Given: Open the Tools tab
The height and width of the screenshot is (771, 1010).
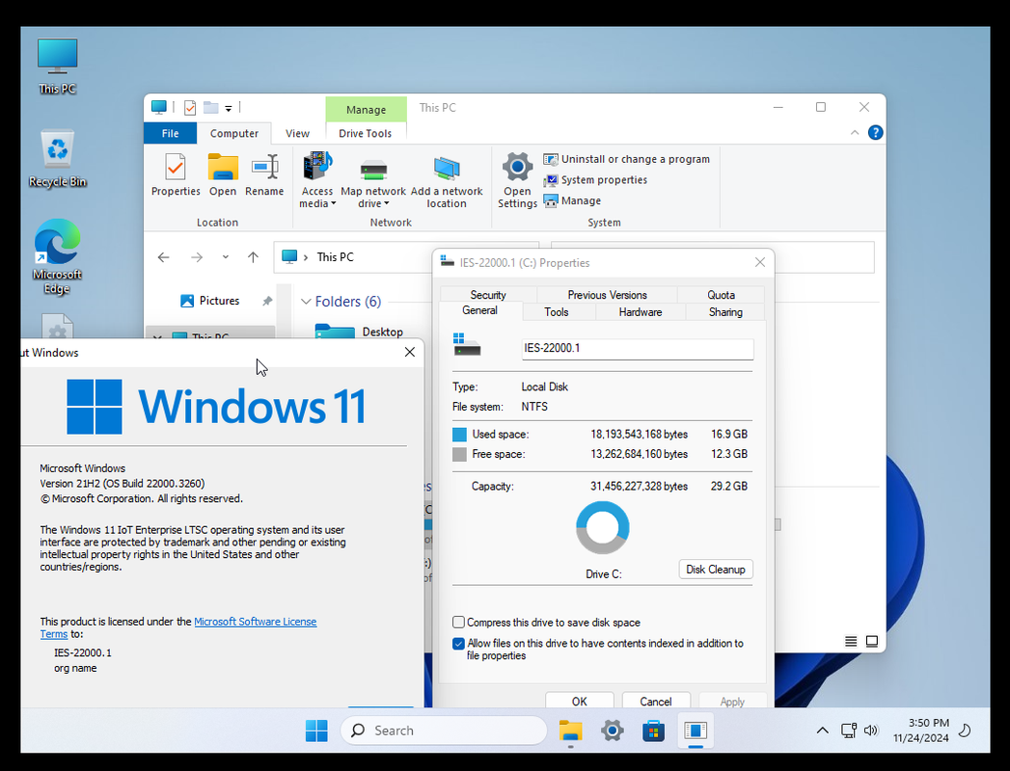Looking at the screenshot, I should (x=557, y=312).
